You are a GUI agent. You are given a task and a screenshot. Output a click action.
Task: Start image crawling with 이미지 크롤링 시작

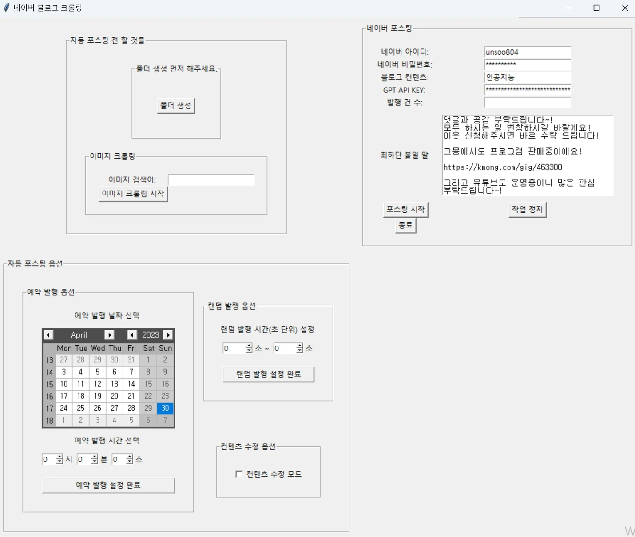point(133,194)
